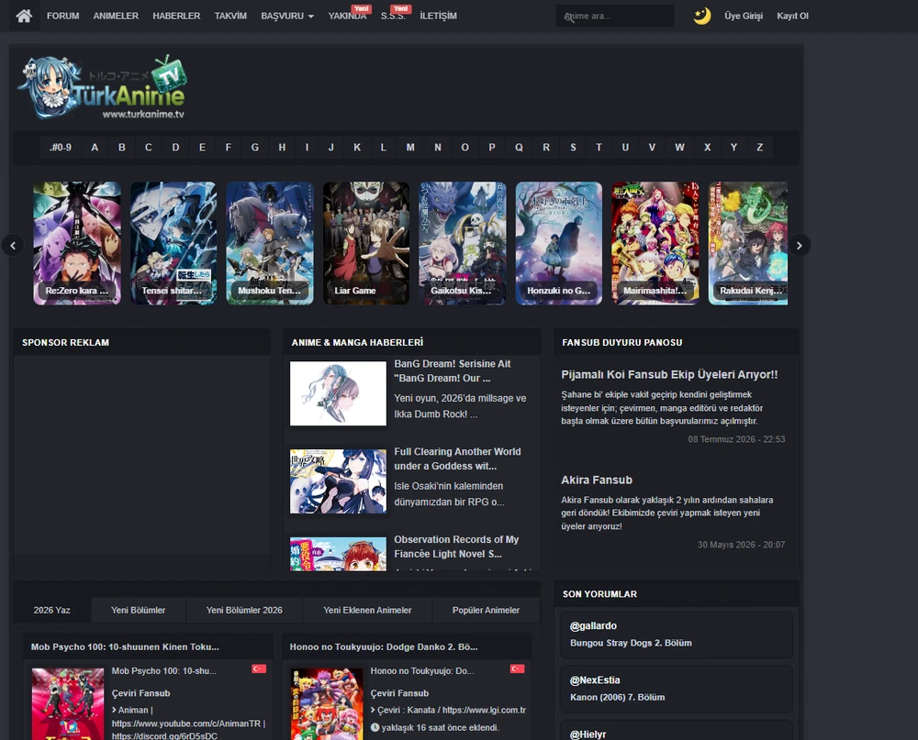Toggle dark mode with the moon icon
Image resolution: width=918 pixels, height=740 pixels.
pyautogui.click(x=702, y=16)
